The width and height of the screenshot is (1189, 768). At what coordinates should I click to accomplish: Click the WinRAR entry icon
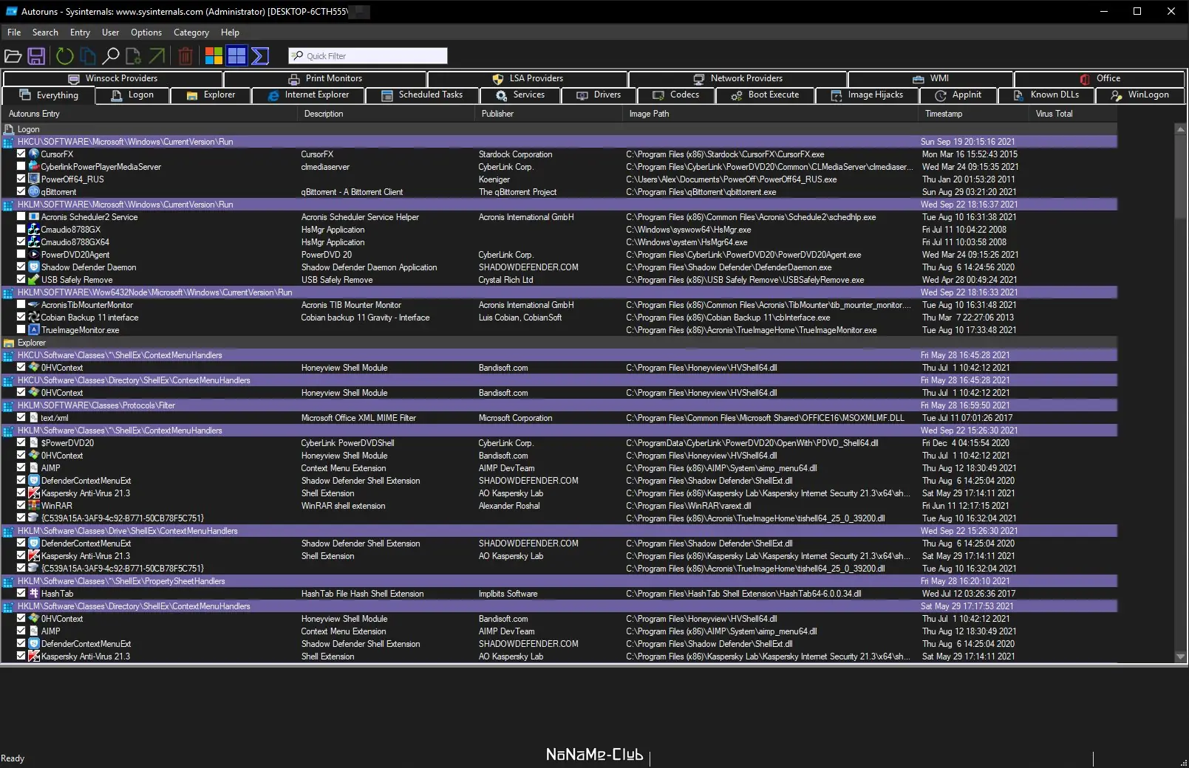[x=33, y=506]
